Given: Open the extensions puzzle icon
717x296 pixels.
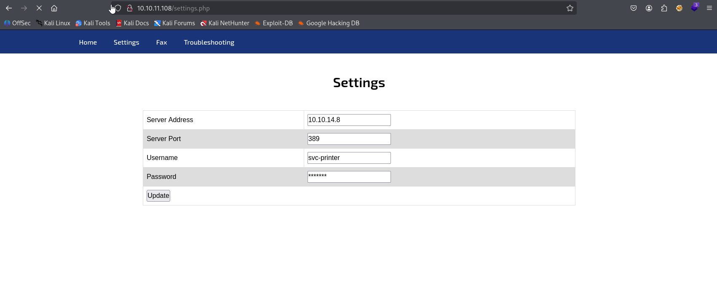Looking at the screenshot, I should 664,8.
